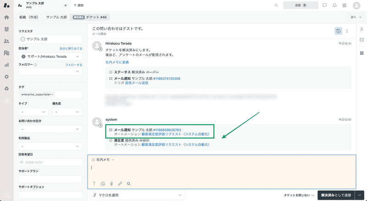Open the knowledge book icon on right

pyautogui.click(x=361, y=40)
